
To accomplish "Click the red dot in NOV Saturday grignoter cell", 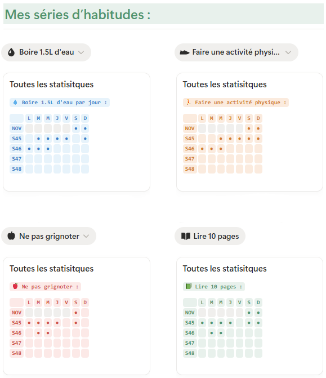I will pos(76,313).
